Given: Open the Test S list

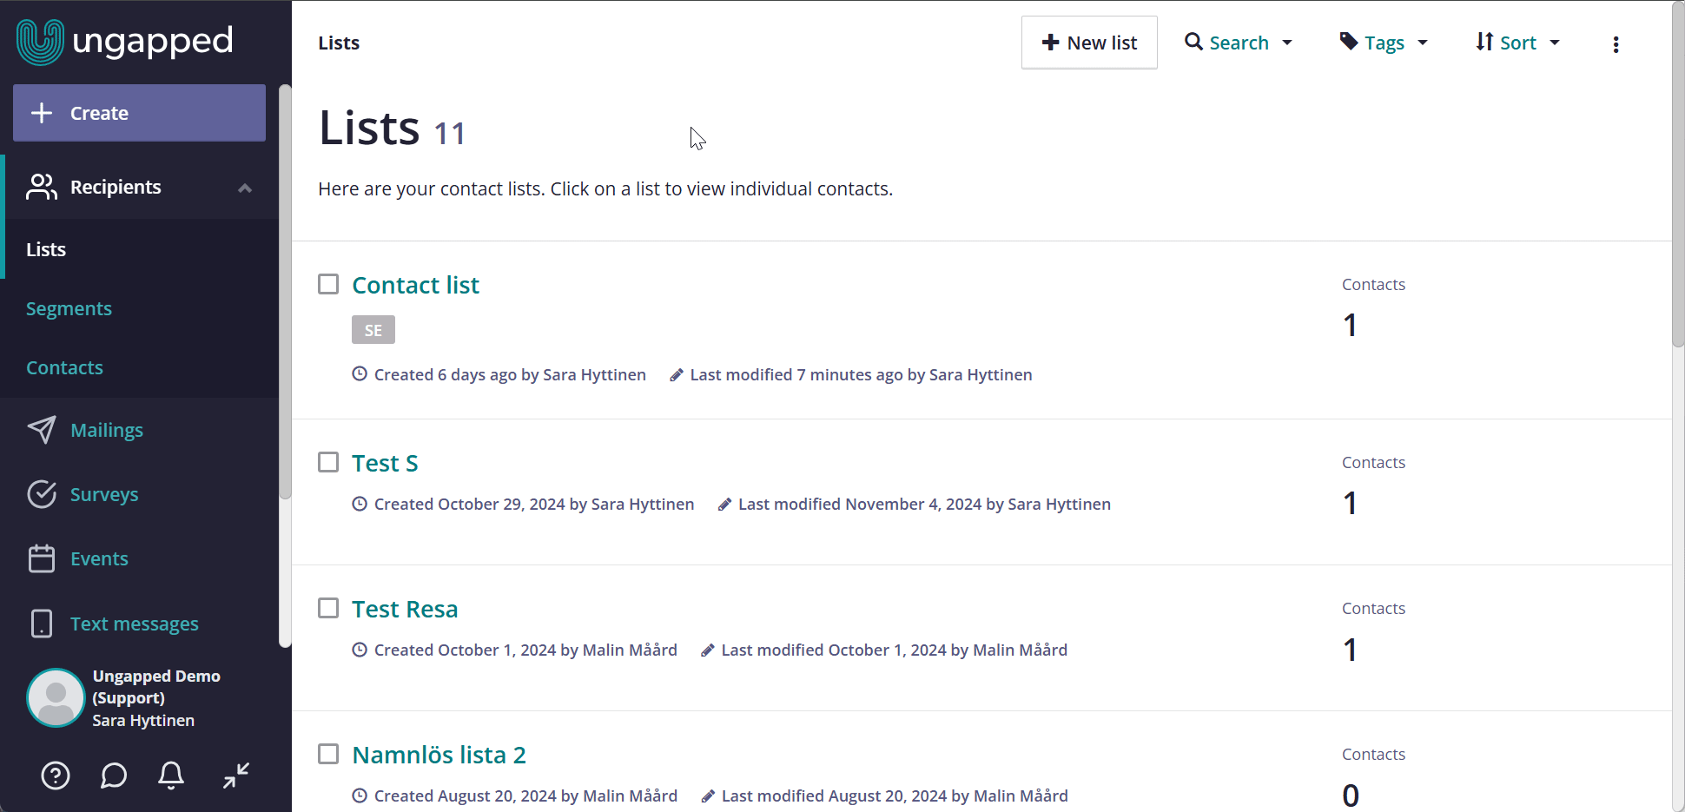Looking at the screenshot, I should (x=385, y=463).
